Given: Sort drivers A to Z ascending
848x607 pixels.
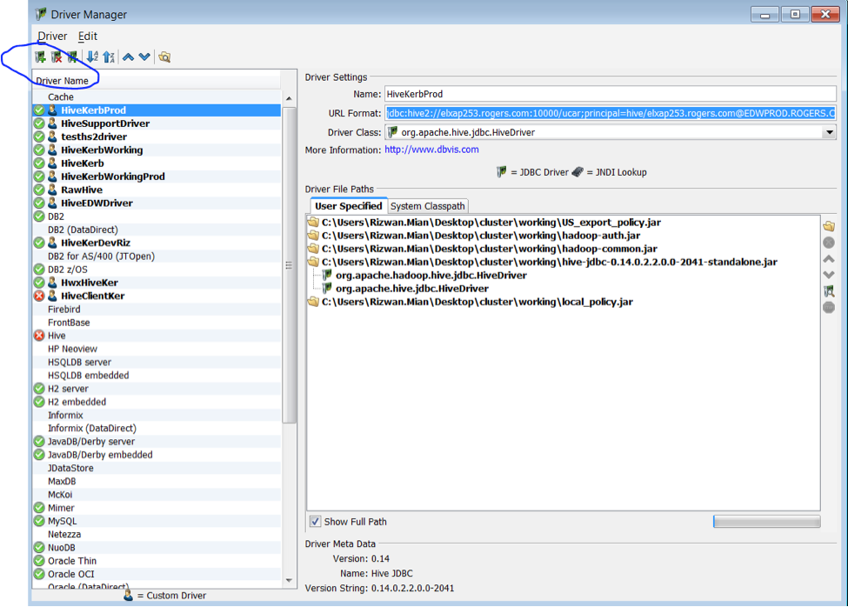Looking at the screenshot, I should [x=92, y=57].
